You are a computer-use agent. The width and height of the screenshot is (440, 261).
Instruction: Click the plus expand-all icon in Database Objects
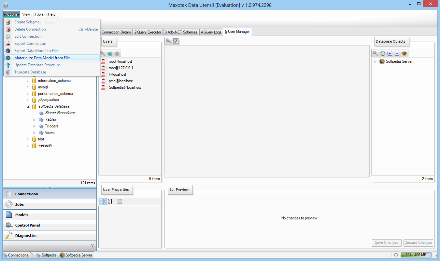[390, 53]
